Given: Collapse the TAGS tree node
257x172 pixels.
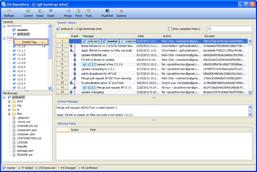Looking at the screenshot, I should [x=4, y=38].
